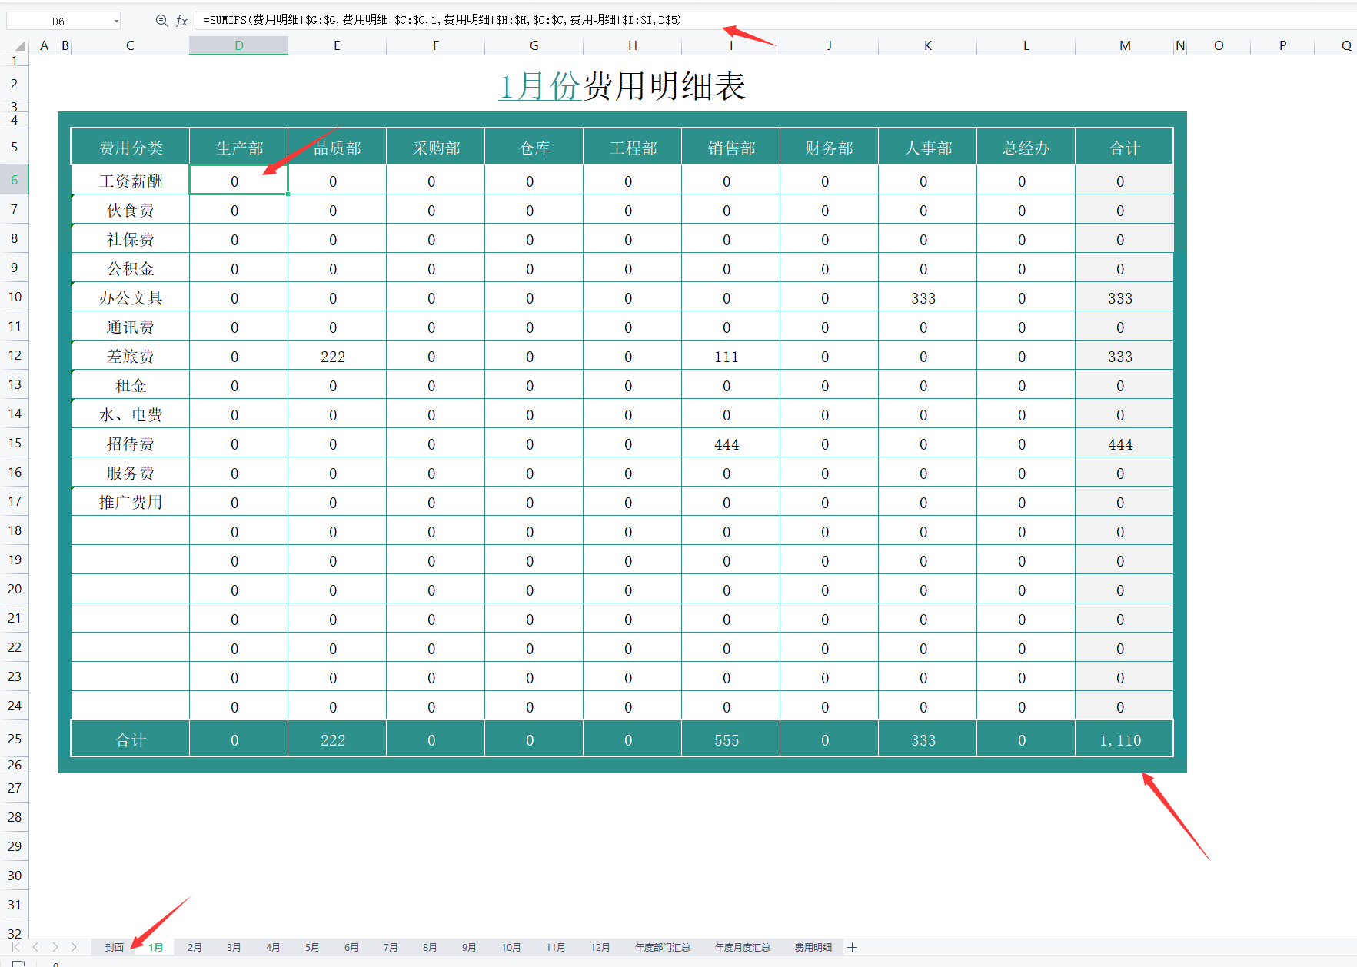Open the 年度月度汇总 sheet tab

(x=743, y=947)
